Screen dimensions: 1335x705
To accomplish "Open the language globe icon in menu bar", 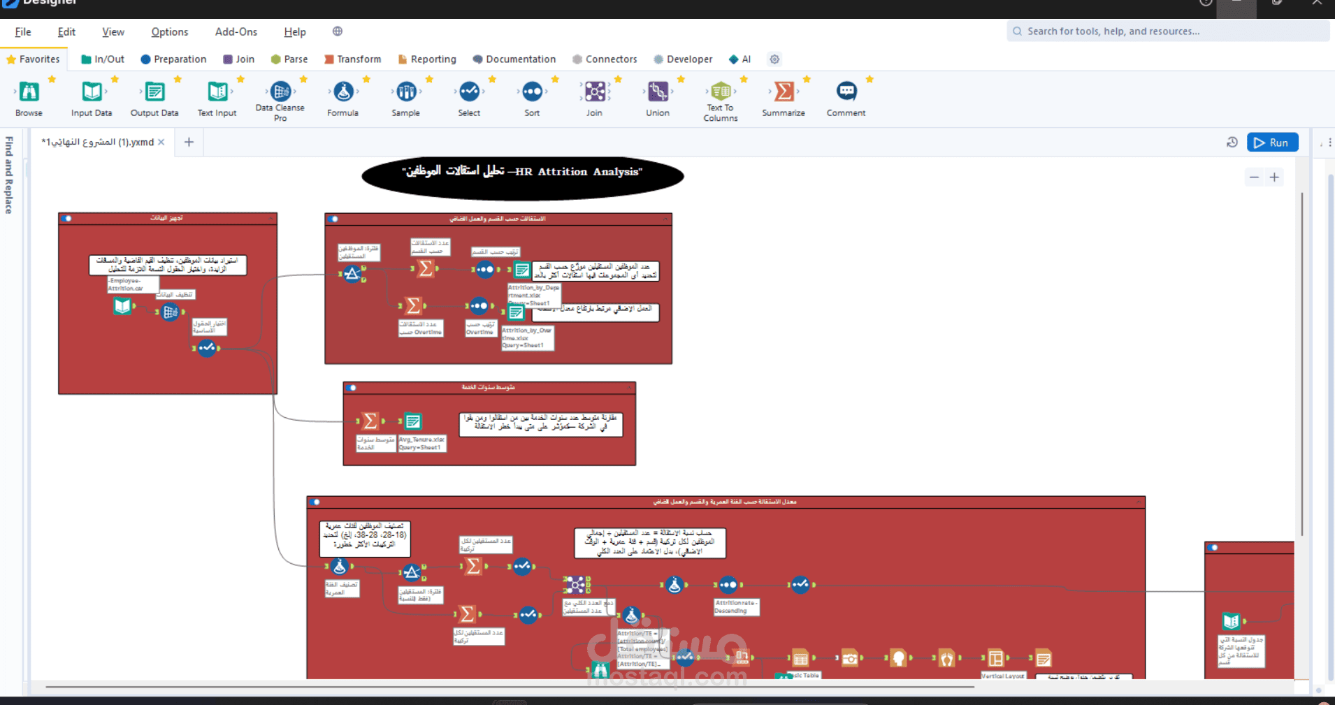I will coord(338,31).
